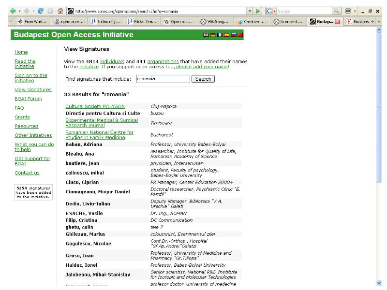Open Romanian National Centre for Studies link
Viewport: 387px width, 290px height.
pos(100,135)
